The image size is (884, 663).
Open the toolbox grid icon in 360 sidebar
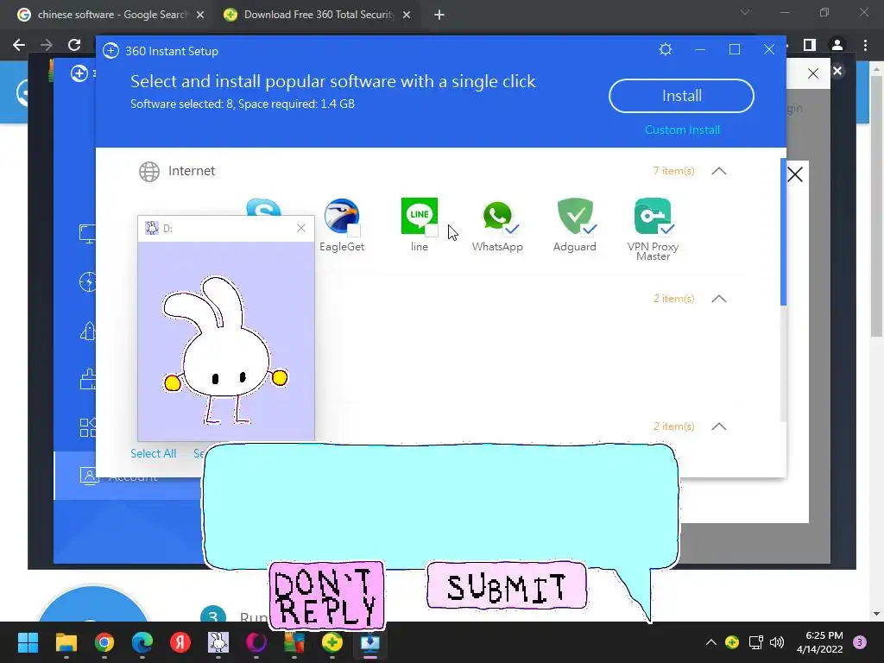click(x=88, y=427)
